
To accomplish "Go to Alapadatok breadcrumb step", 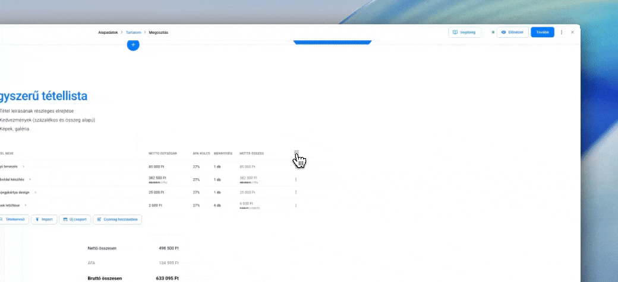I will 108,33.
